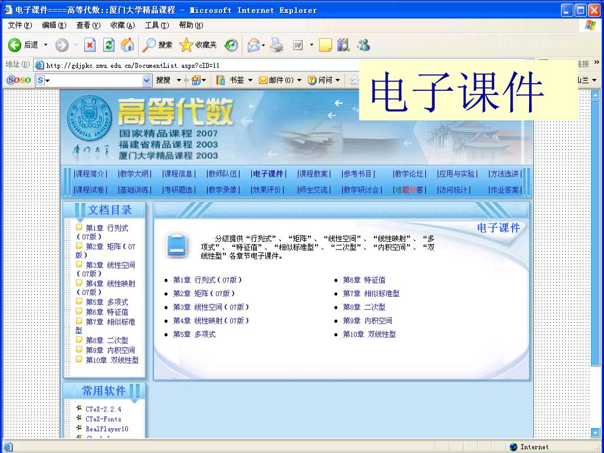Open the 编辑(E) menu
Viewport: 604px width, 453px height.
click(54, 25)
